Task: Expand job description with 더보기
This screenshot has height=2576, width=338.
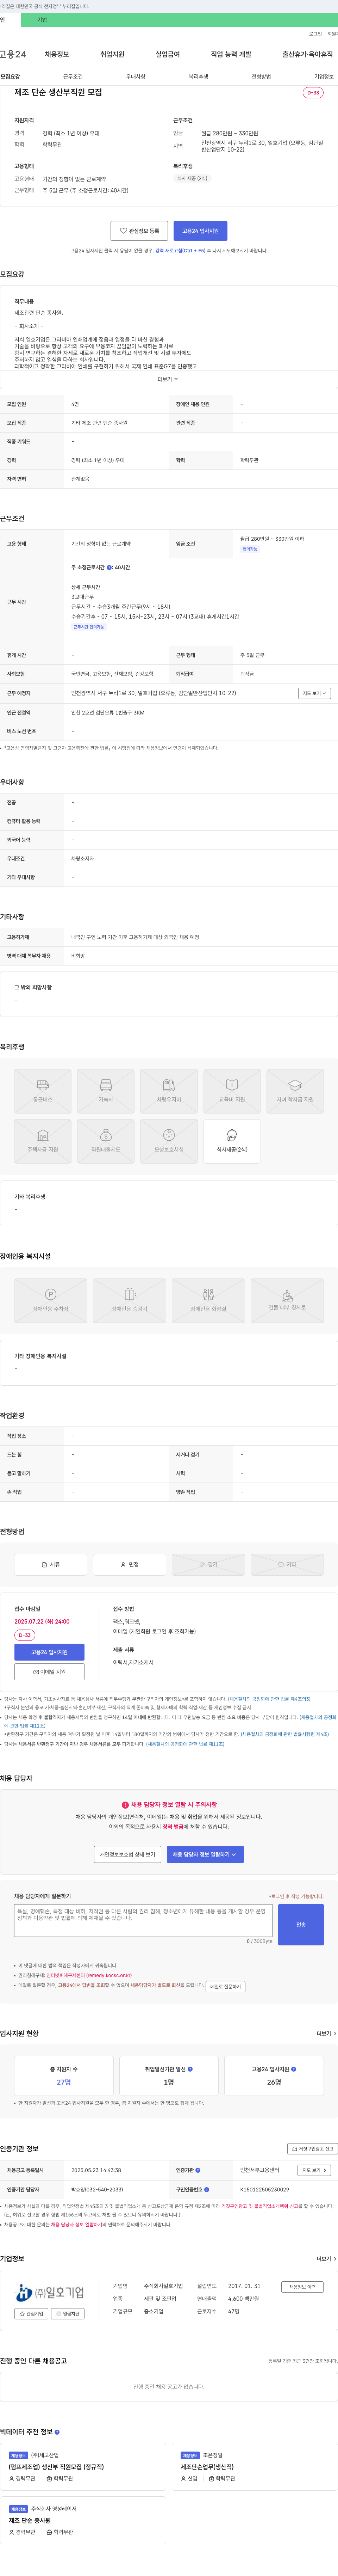Action: (168, 379)
